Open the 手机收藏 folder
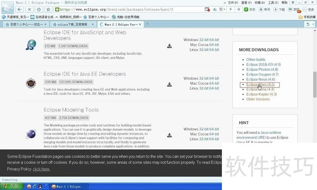Image resolution: width=317 pixels, height=190 pixels. click(307, 17)
